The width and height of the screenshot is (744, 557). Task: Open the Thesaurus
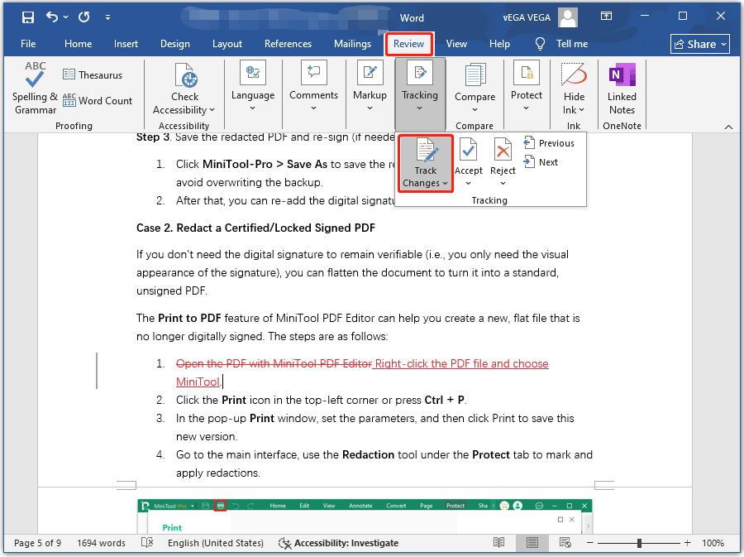(93, 74)
